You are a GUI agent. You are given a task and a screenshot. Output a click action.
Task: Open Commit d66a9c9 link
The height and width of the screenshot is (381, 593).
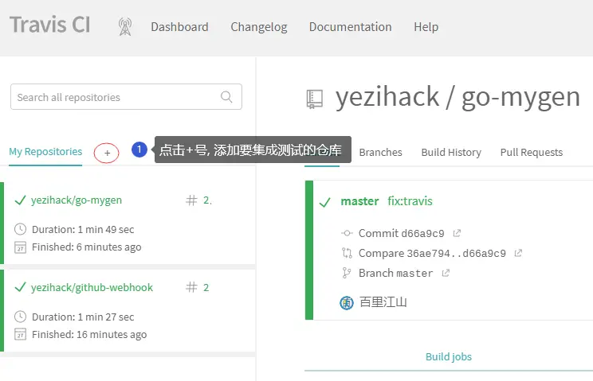tap(401, 234)
